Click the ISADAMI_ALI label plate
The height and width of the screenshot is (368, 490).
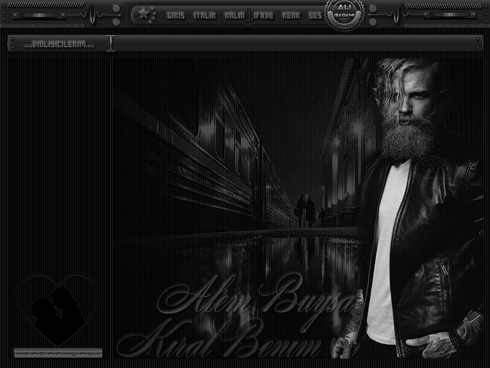[x=58, y=354]
